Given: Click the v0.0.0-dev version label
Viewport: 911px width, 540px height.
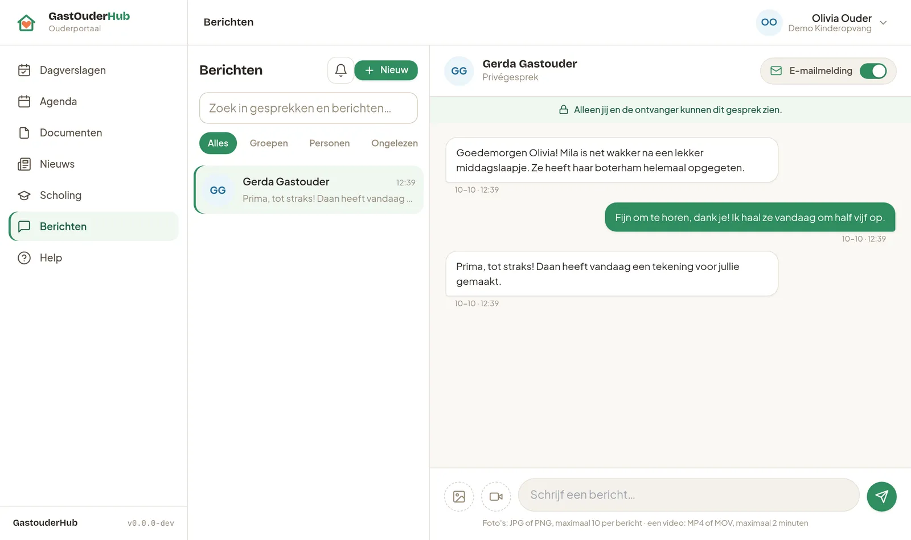Looking at the screenshot, I should pos(151,523).
